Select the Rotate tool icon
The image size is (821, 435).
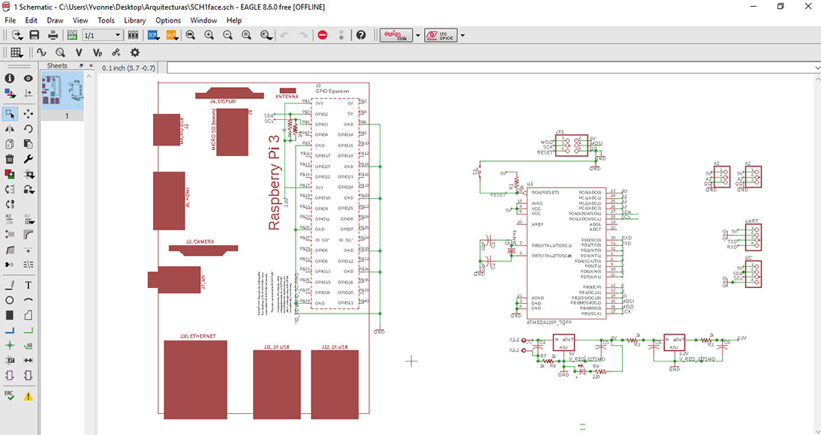[29, 129]
